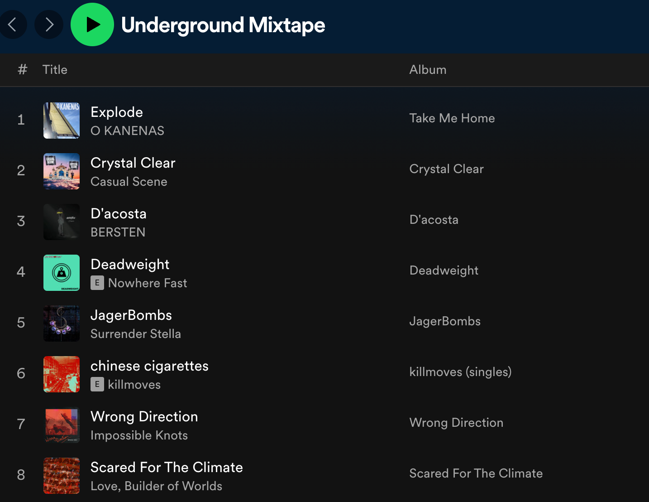Viewport: 649px width, 502px height.
Task: Click the chinese cigarettes cover art
Action: pos(62,374)
